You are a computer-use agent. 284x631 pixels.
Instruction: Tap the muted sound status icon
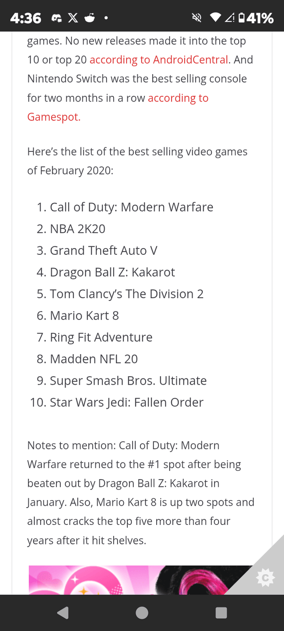coord(196,18)
